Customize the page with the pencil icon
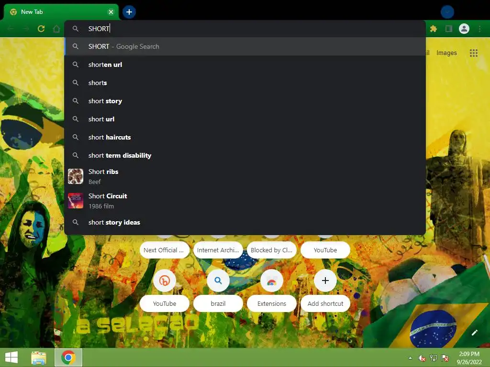The height and width of the screenshot is (367, 490). [x=474, y=333]
